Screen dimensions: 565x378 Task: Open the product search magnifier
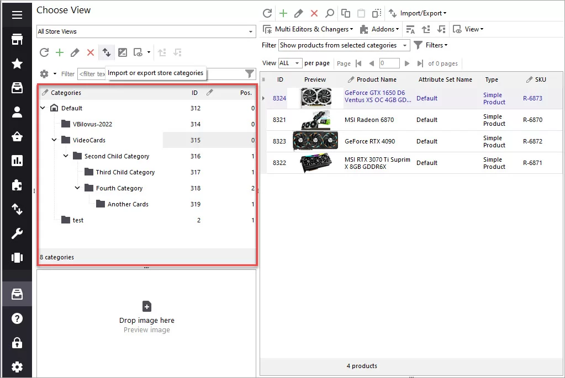pos(329,13)
